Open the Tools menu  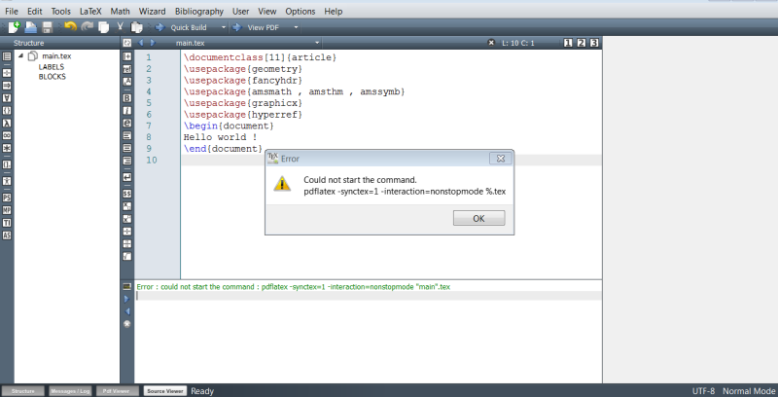pos(61,11)
